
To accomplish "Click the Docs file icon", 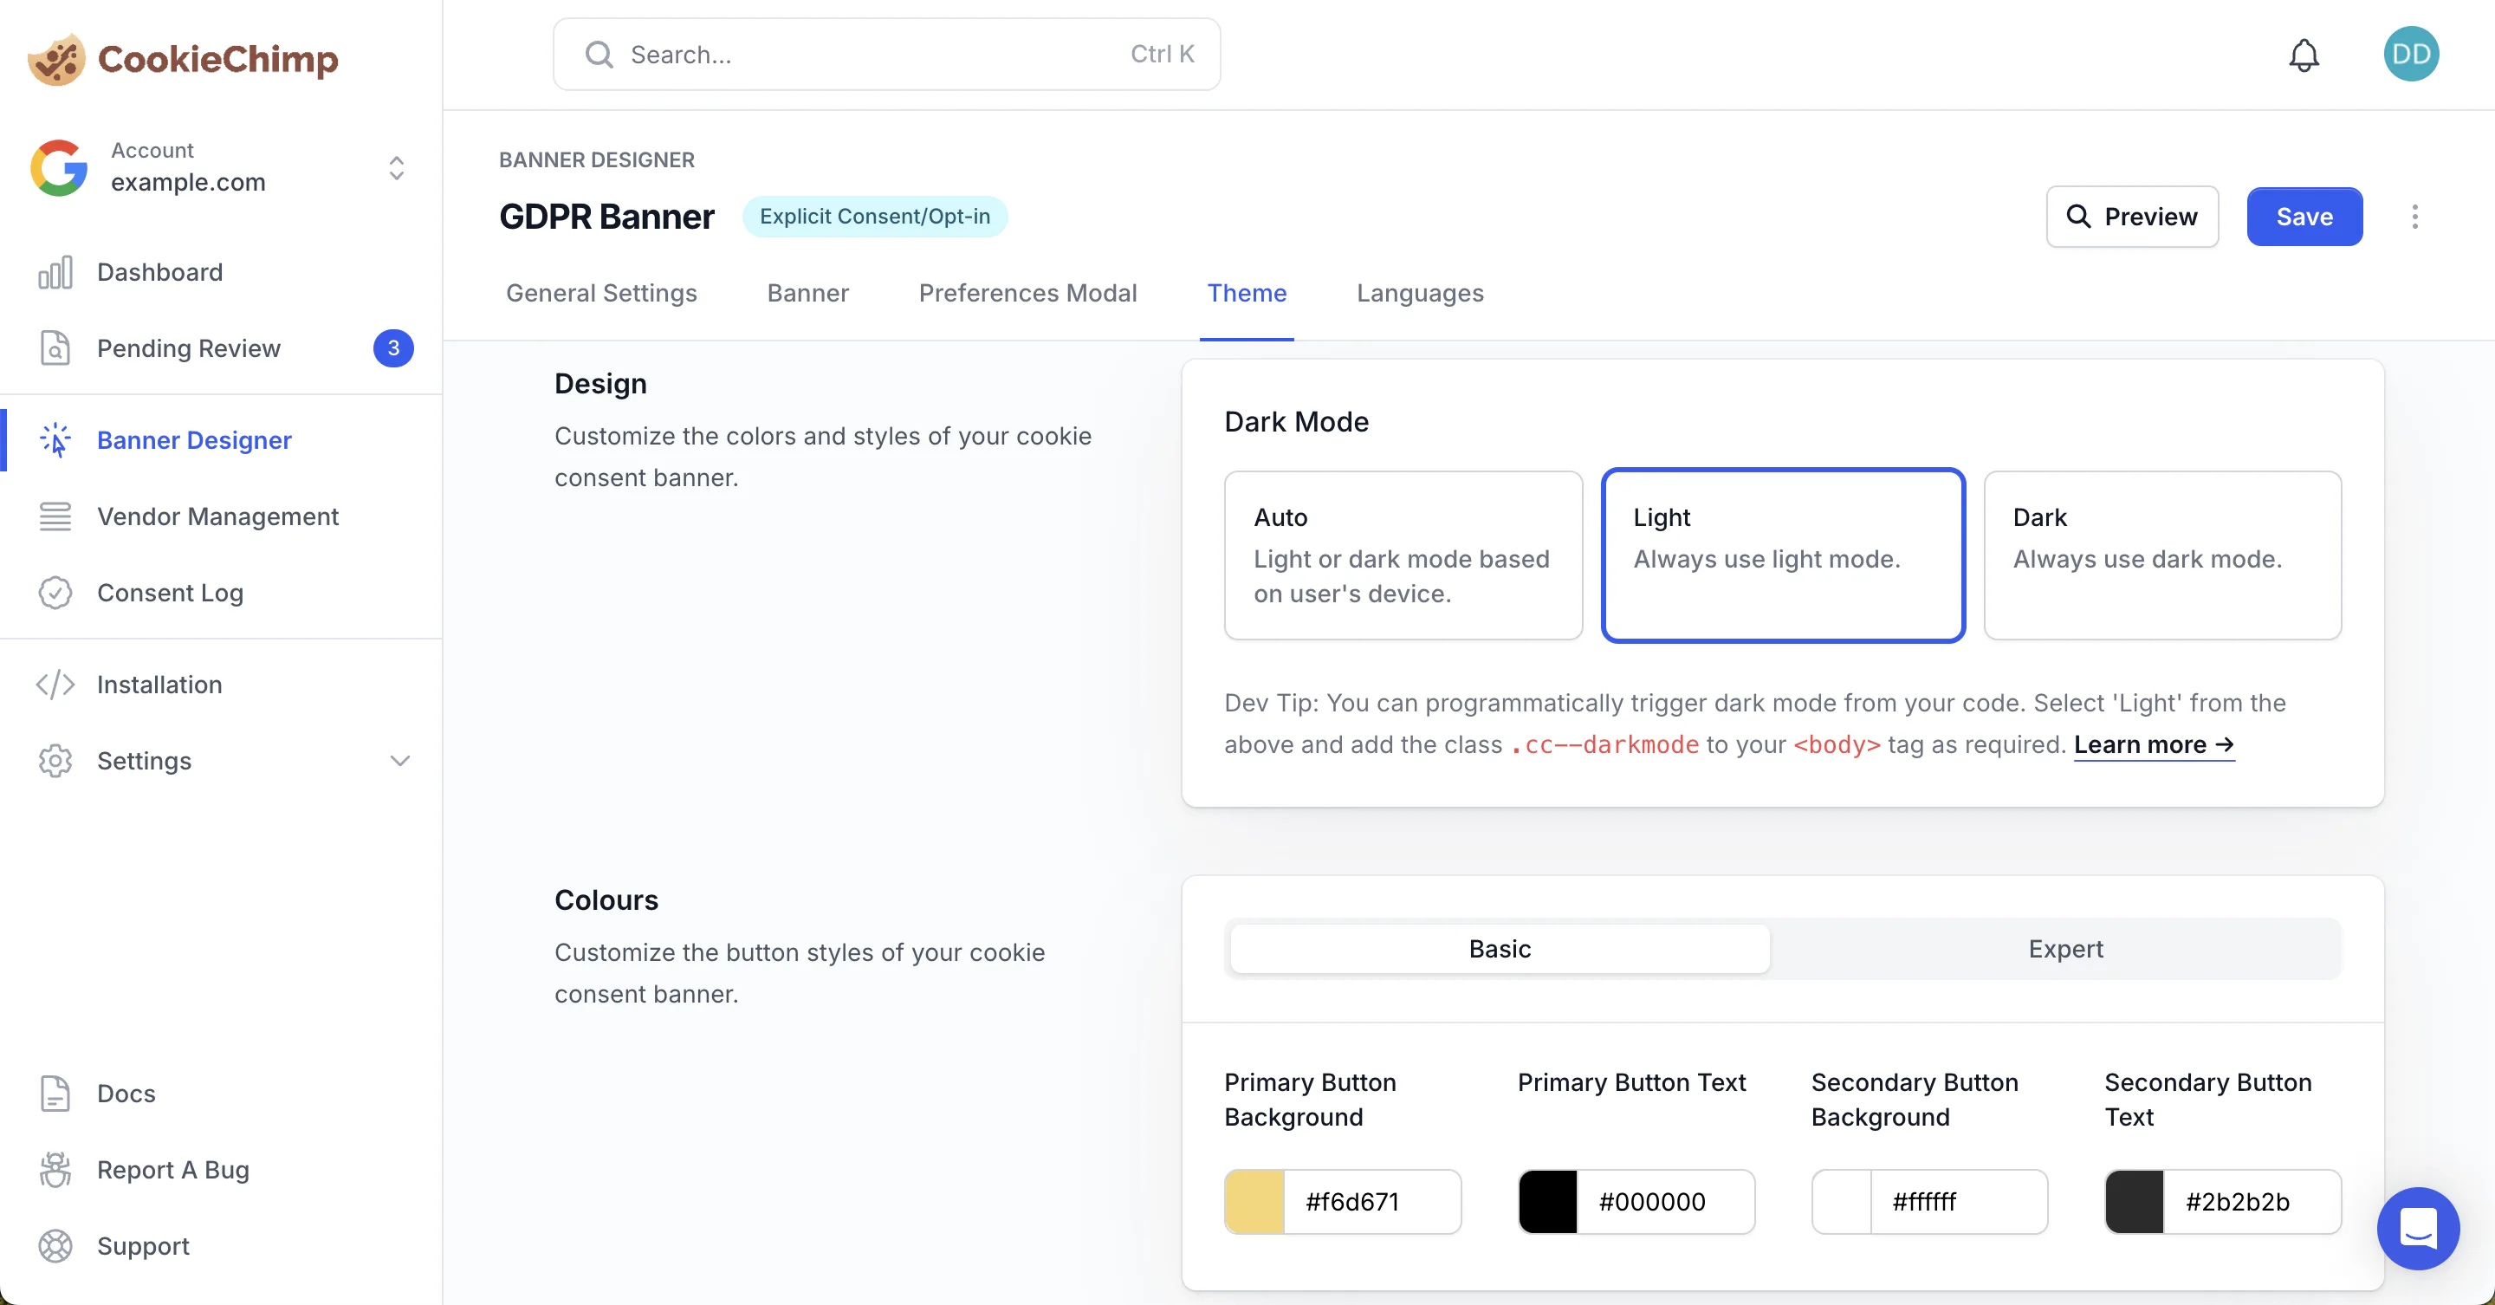I will (x=55, y=1094).
